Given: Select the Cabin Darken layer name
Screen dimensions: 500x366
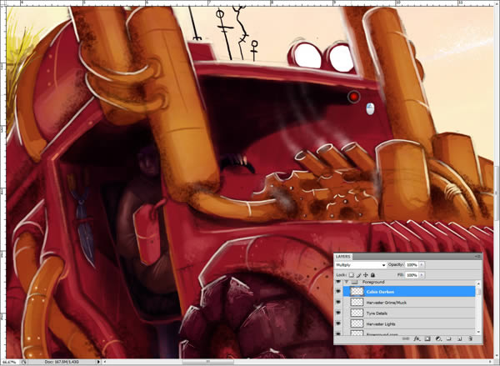Looking at the screenshot, I should coord(380,292).
